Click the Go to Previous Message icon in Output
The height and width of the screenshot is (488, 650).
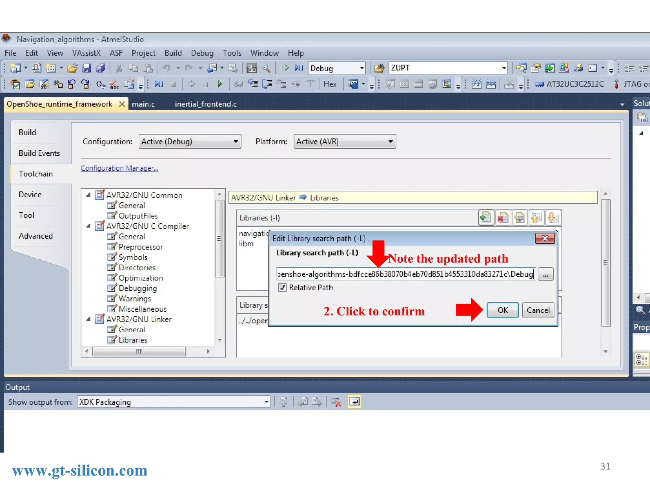[303, 402]
